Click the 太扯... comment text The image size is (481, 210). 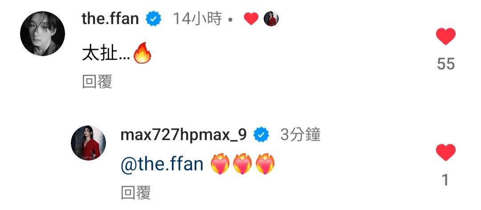click(x=106, y=56)
